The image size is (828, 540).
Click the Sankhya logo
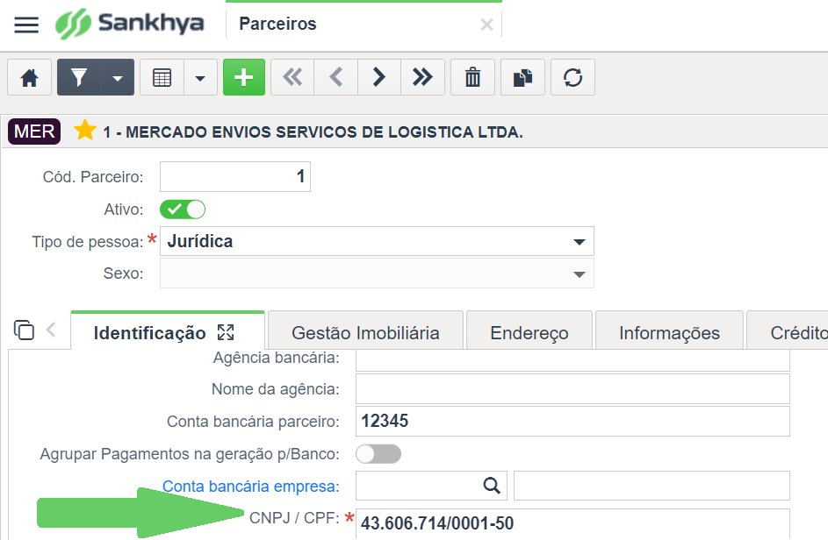[x=130, y=24]
